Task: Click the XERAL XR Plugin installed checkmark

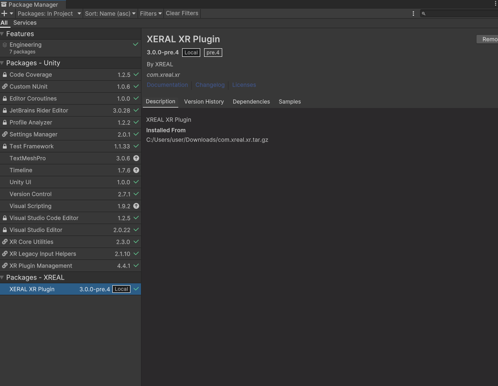Action: (136, 289)
